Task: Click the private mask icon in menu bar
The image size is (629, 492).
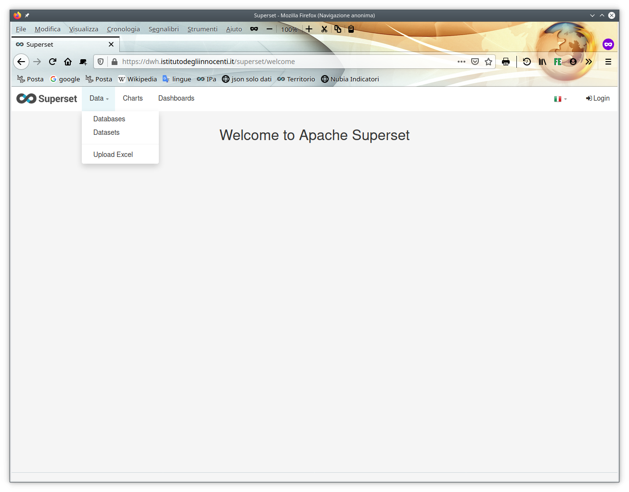Action: pyautogui.click(x=254, y=29)
